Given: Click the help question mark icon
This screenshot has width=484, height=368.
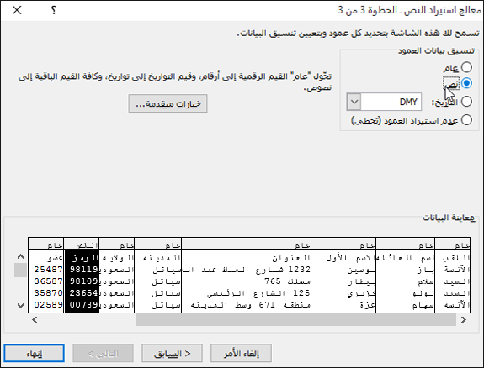Looking at the screenshot, I should (53, 10).
